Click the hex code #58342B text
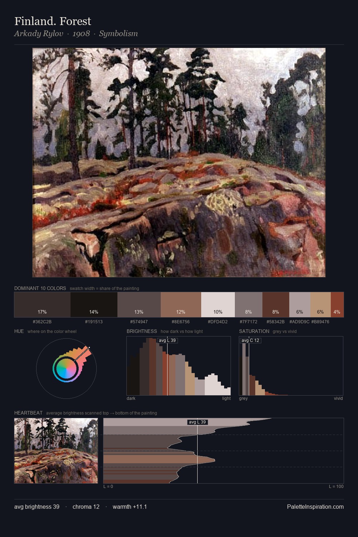 coord(276,321)
